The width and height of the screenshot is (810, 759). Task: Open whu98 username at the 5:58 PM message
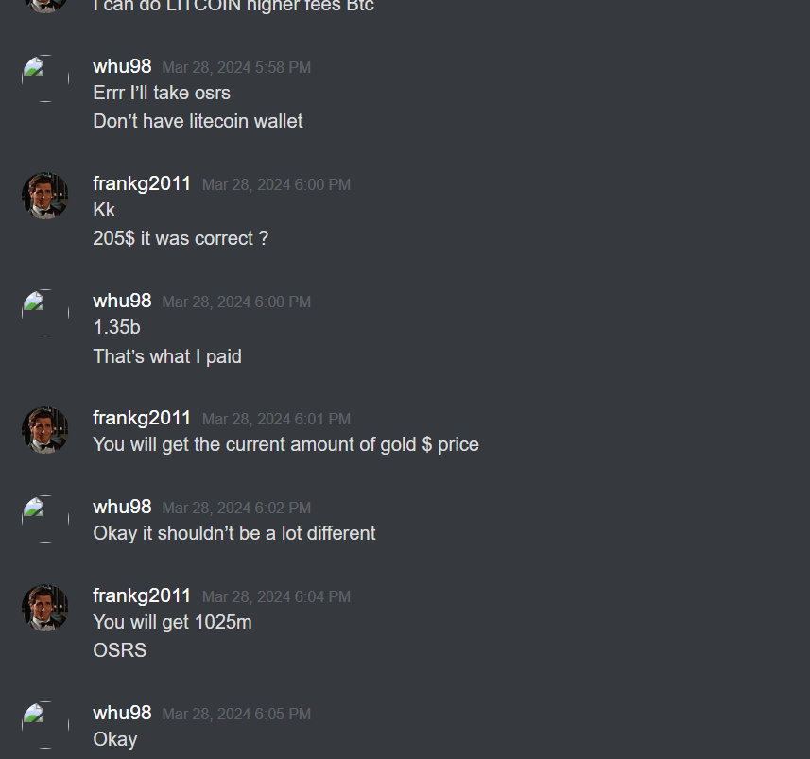click(x=123, y=67)
